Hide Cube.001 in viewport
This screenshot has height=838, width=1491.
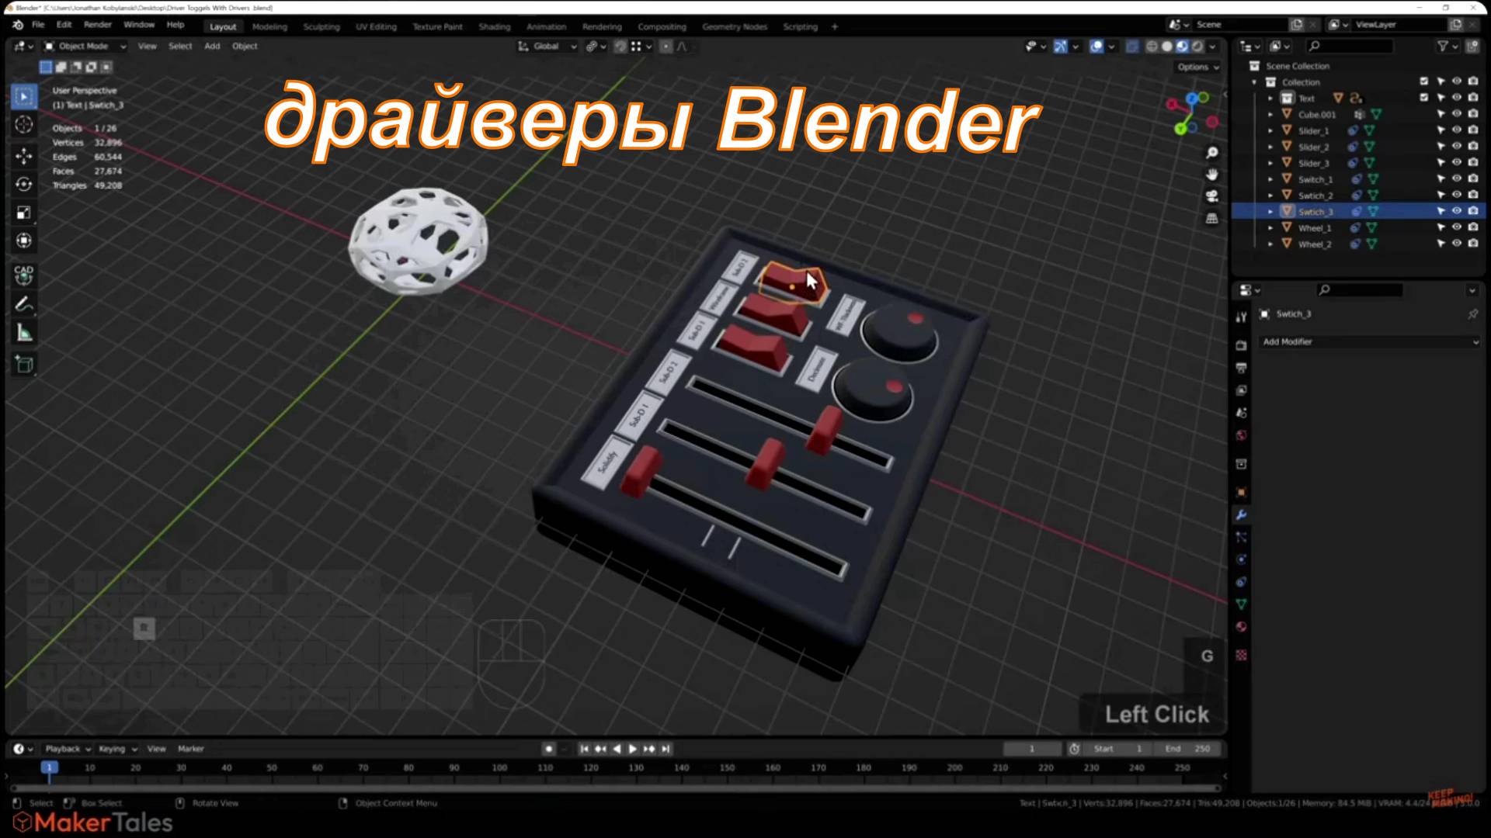pos(1457,114)
